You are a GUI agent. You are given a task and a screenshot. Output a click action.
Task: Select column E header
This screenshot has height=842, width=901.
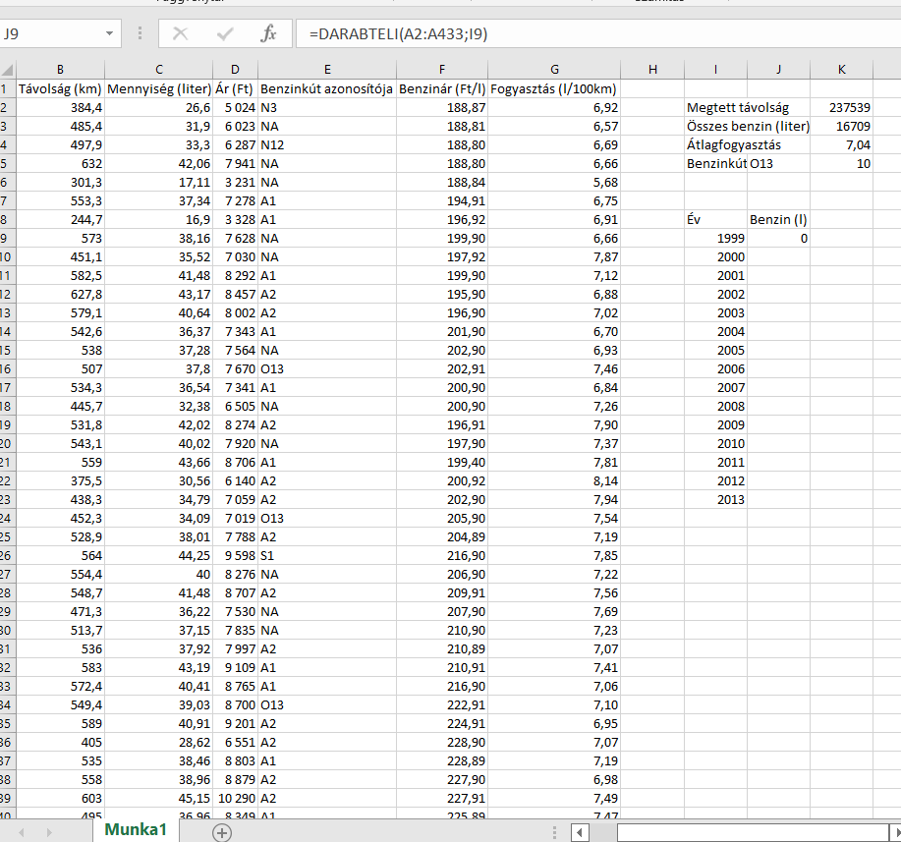326,70
